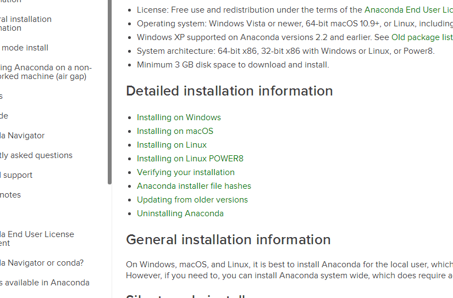Open the notes sidebar entry
The height and width of the screenshot is (298, 453).
click(10, 195)
